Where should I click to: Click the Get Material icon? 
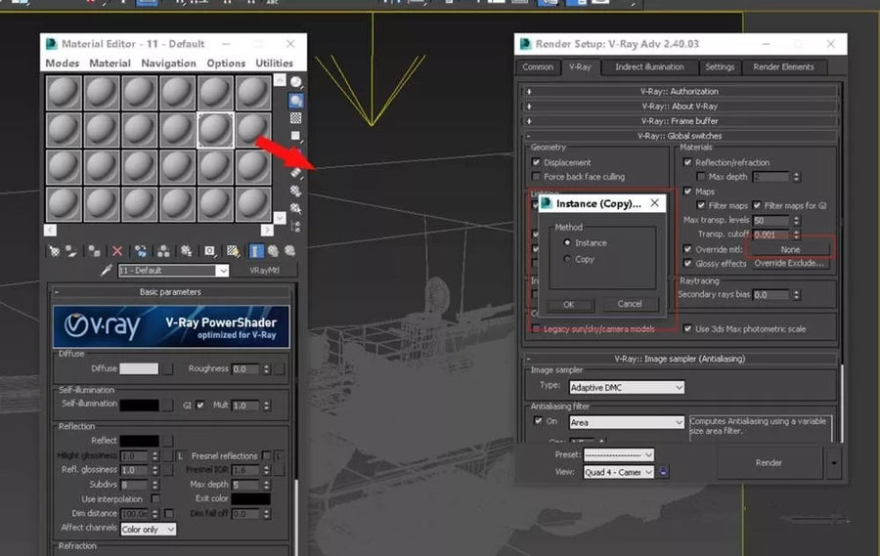[x=54, y=251]
